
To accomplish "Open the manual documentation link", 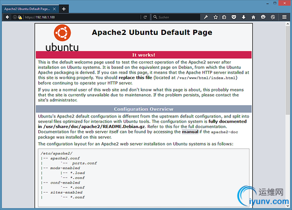I will (190, 132).
